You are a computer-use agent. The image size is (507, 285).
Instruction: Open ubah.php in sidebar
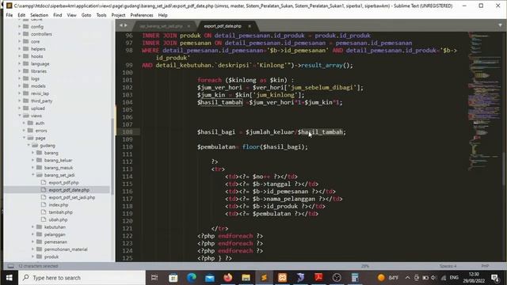click(58, 220)
